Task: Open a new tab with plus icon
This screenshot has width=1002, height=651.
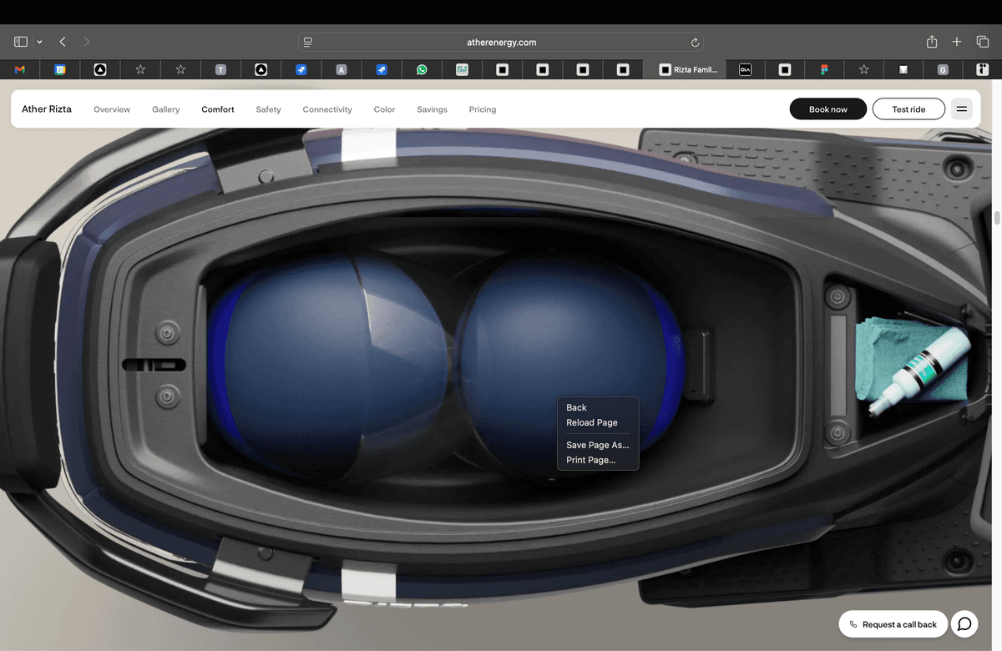Action: point(957,42)
